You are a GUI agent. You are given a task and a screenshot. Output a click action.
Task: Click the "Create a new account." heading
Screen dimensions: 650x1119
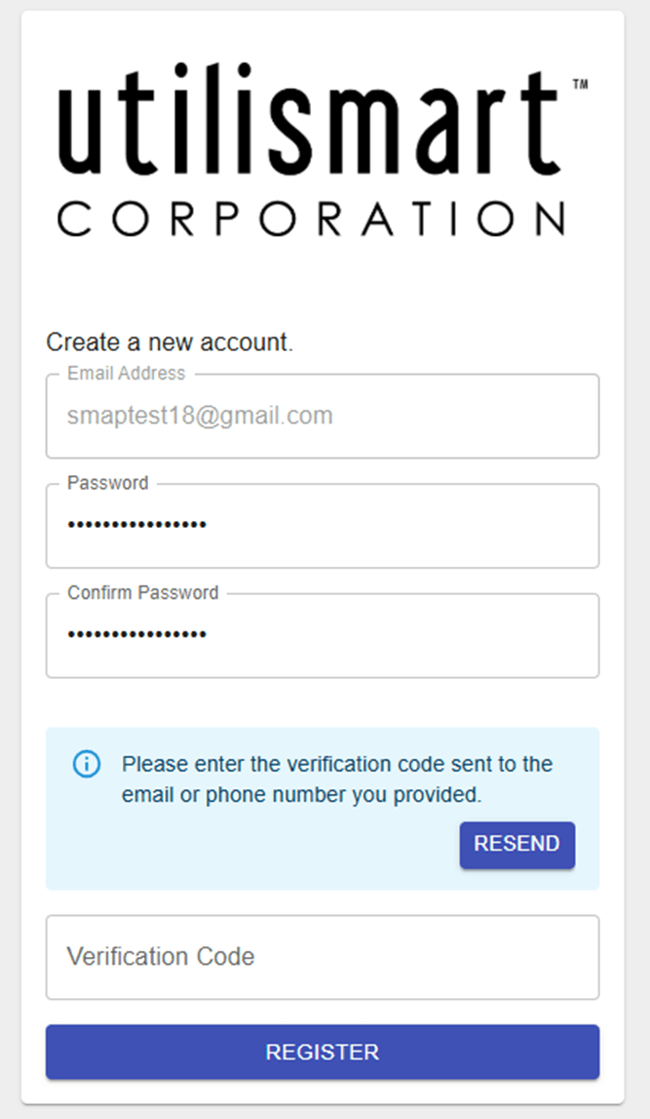[x=170, y=342]
